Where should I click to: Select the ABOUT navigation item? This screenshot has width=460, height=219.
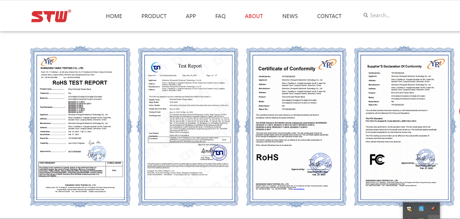(x=254, y=16)
